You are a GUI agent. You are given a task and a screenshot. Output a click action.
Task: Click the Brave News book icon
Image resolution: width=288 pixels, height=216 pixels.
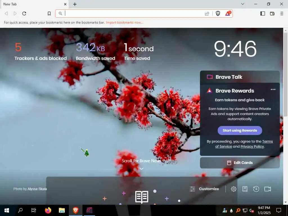pos(142,197)
